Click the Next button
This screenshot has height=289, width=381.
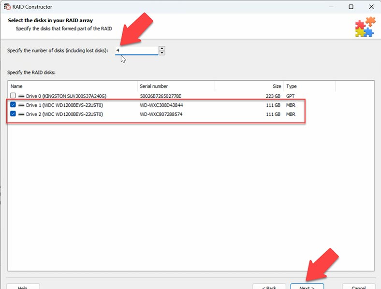307,287
